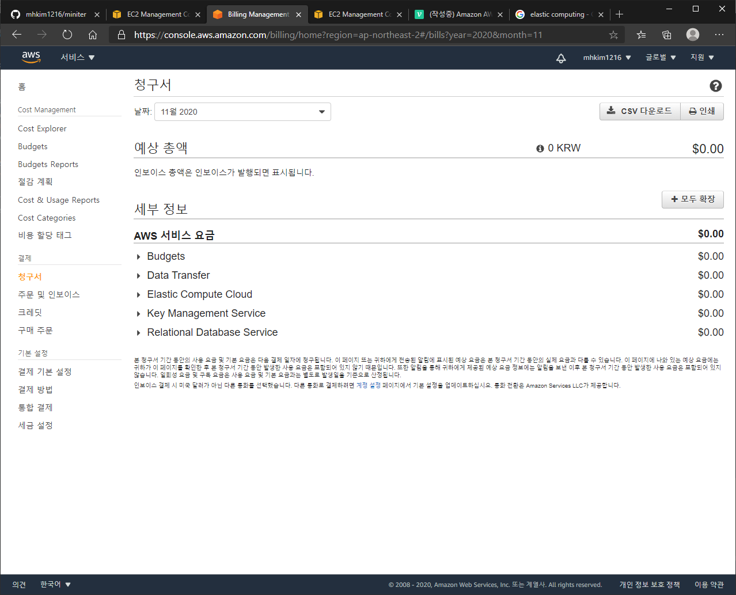Click the info icon next to 0 KRW
This screenshot has height=595, width=736.
540,148
